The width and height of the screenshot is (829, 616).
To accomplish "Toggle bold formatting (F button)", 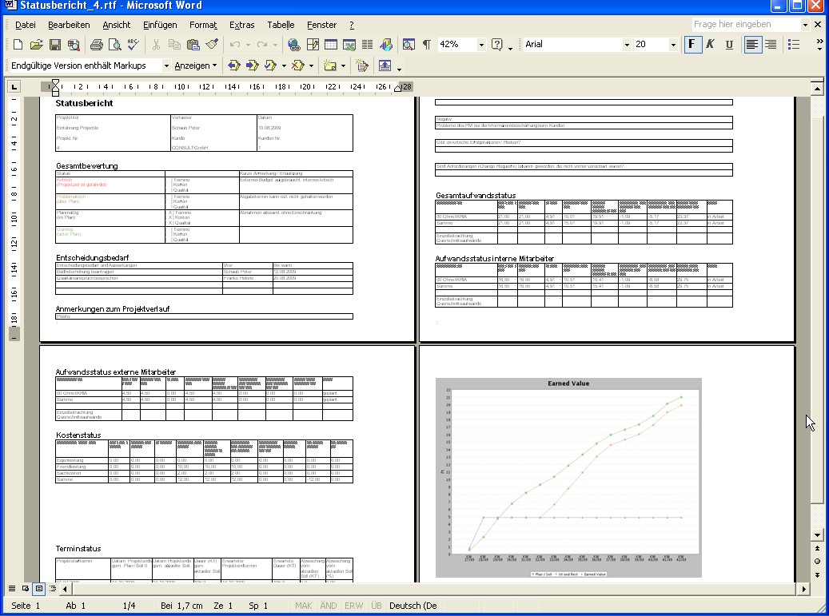I will coord(691,45).
